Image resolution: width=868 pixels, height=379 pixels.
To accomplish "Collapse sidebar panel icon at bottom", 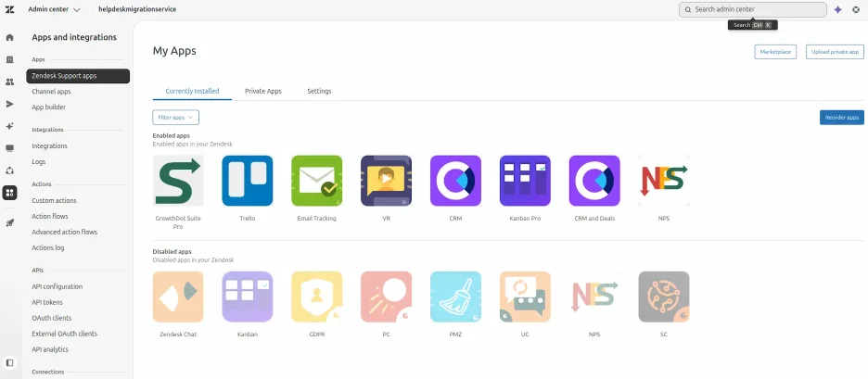I will click(x=9, y=363).
